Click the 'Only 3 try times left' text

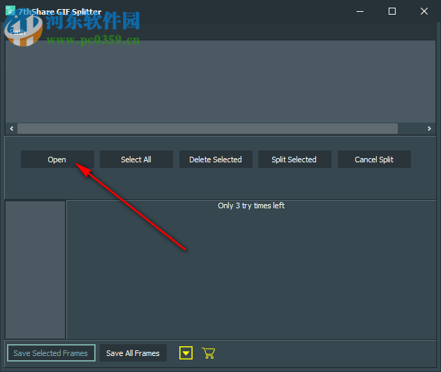(x=251, y=206)
